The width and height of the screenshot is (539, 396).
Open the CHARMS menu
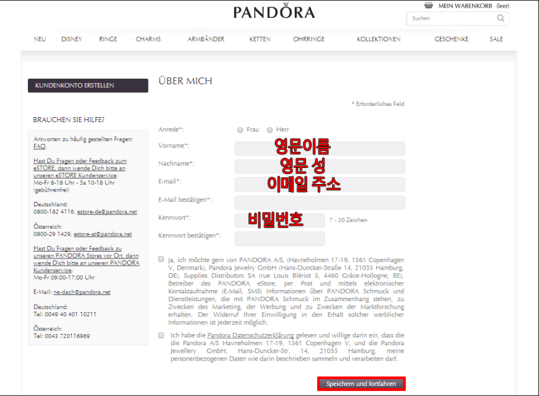[x=148, y=39]
